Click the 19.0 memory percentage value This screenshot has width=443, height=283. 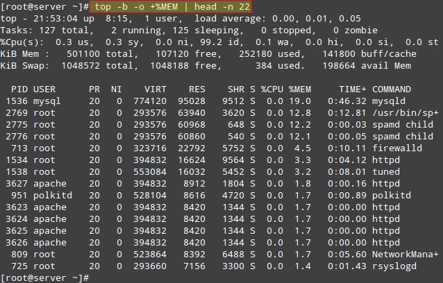point(300,101)
